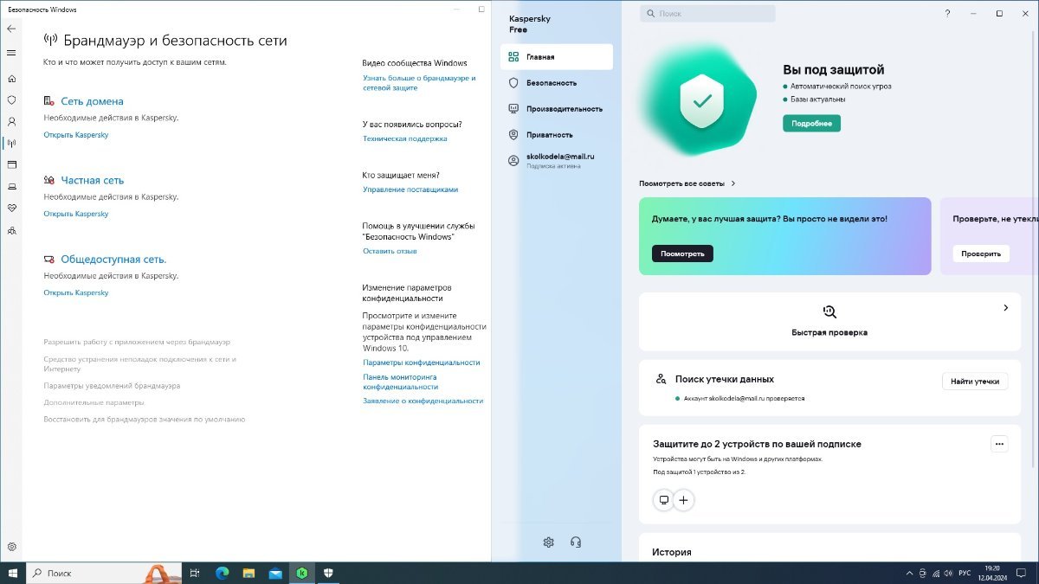The height and width of the screenshot is (584, 1039).
Task: Open Device security laptop icon in the sidebar
Action: coord(11,186)
